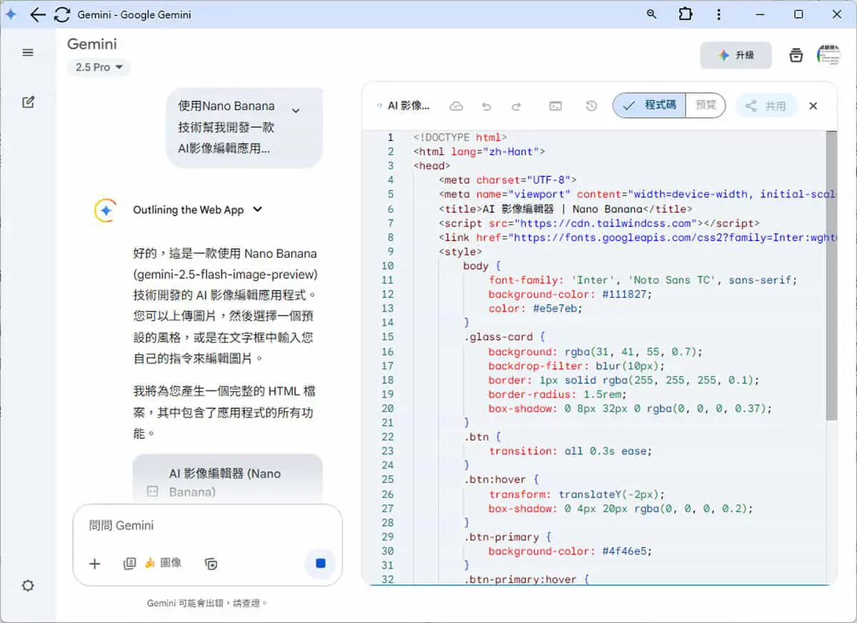
Task: Switch canvas to 程式碼 view
Action: coord(649,106)
